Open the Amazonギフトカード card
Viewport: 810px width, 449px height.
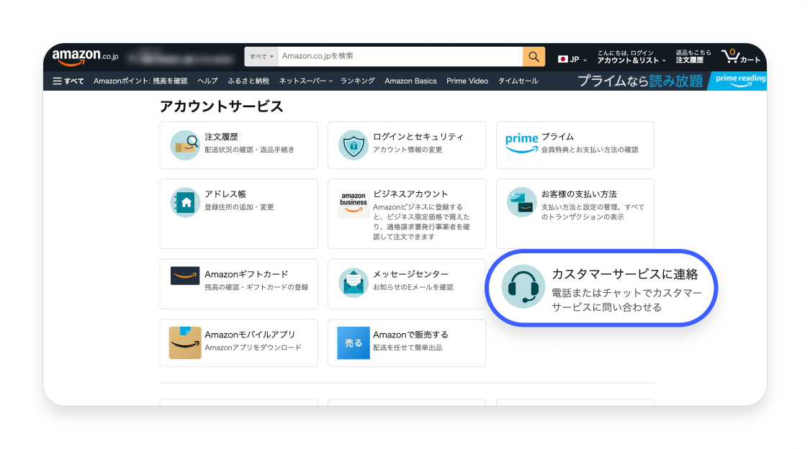pos(238,284)
